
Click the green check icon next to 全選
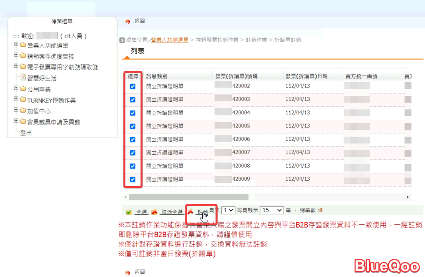(x=129, y=212)
